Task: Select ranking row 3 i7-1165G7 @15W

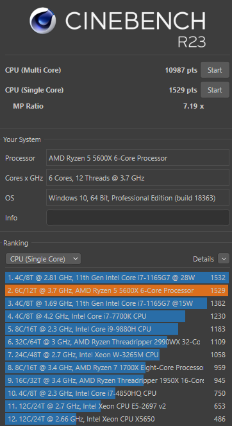Action: [117, 303]
